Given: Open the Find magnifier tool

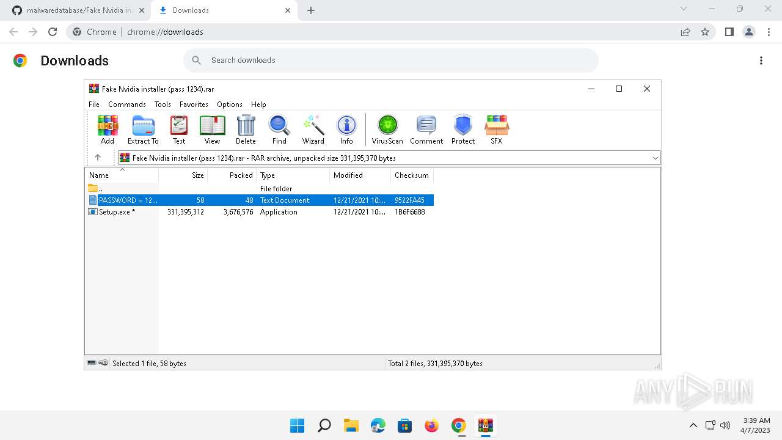Looking at the screenshot, I should point(279,130).
